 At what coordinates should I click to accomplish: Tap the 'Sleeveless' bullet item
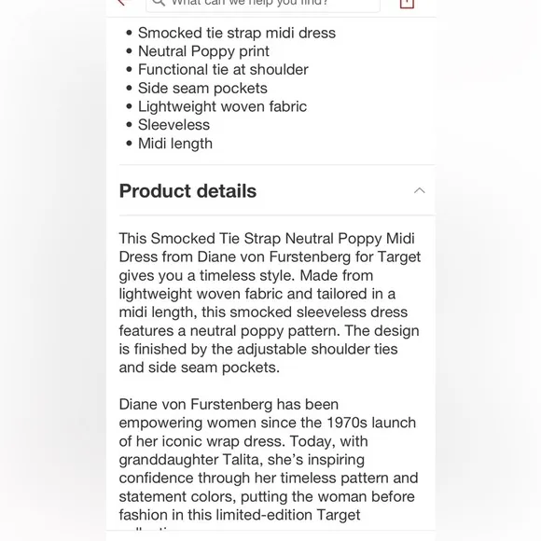(173, 125)
